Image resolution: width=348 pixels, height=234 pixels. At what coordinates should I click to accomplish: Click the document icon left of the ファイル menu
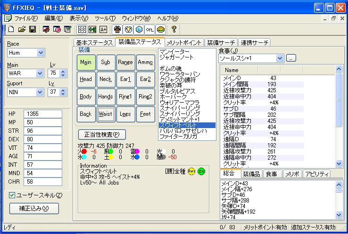8,18
